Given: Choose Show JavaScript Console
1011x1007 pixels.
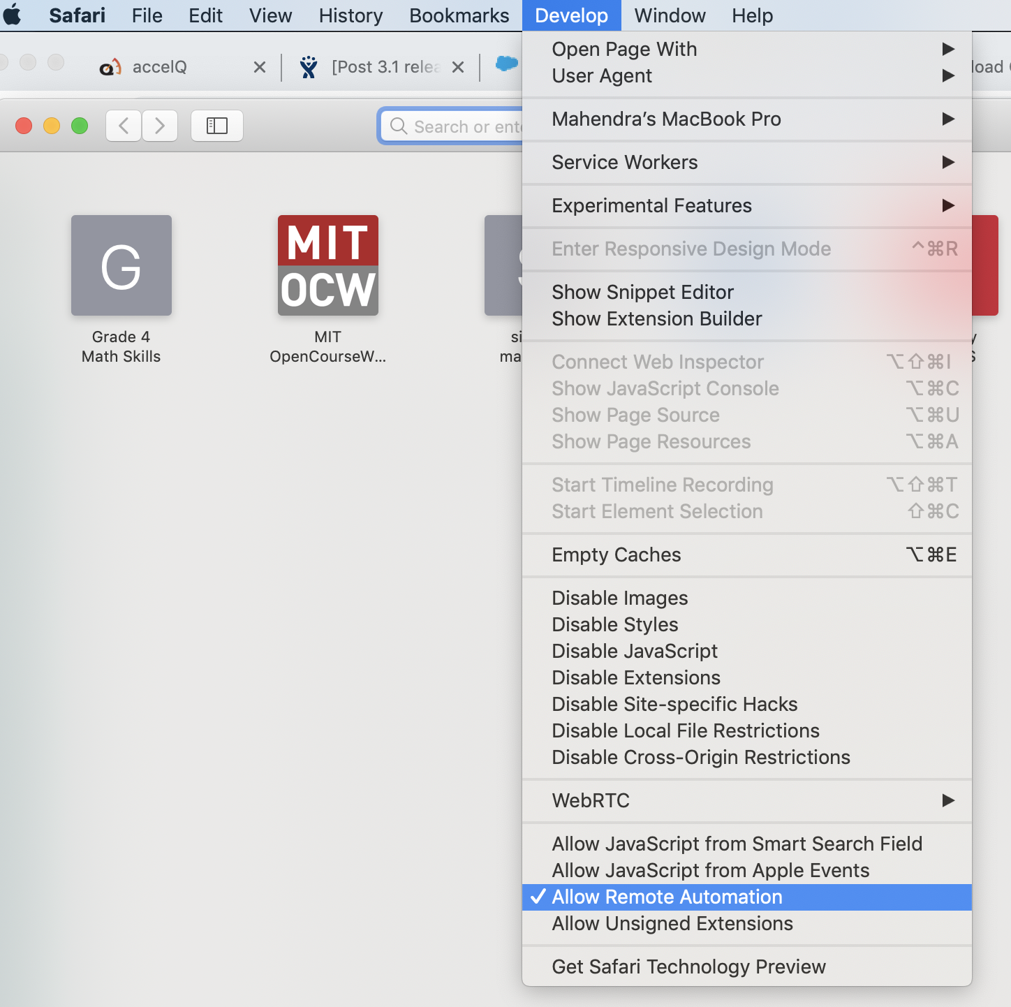Looking at the screenshot, I should pyautogui.click(x=747, y=388).
